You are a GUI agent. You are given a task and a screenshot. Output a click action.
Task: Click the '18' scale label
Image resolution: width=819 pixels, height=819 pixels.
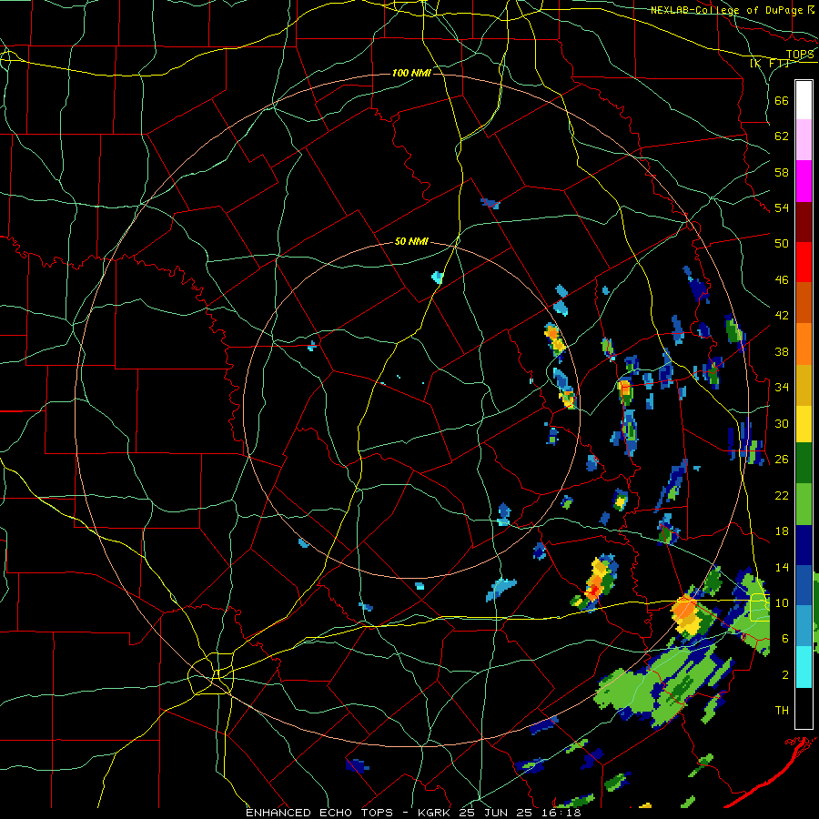click(x=782, y=531)
